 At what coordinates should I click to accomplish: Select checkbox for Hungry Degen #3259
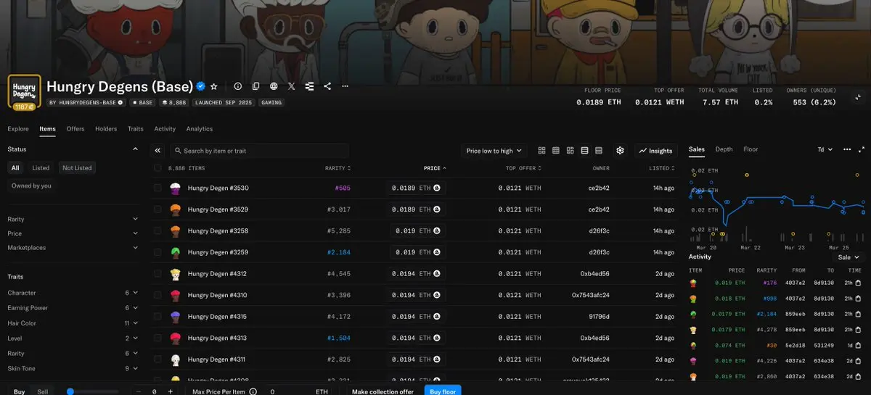click(158, 252)
